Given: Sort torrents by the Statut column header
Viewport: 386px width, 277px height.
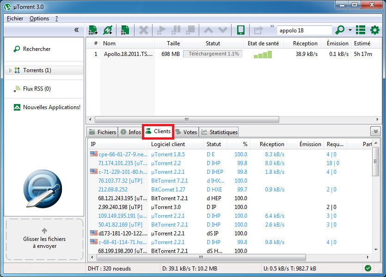Looking at the screenshot, I should pos(213,43).
